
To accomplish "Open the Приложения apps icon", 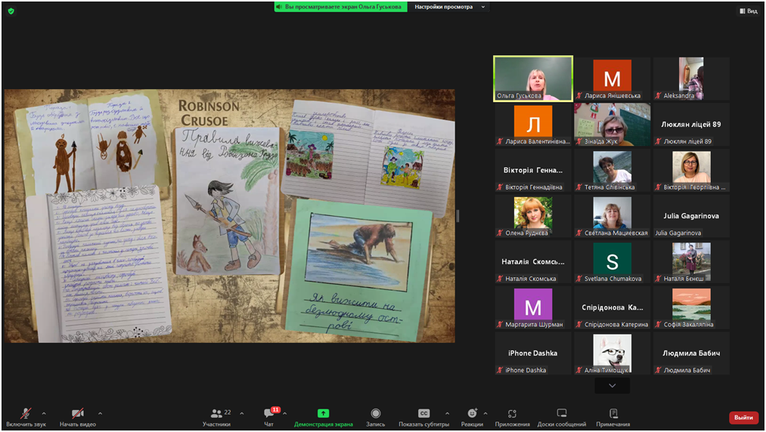I will point(512,414).
